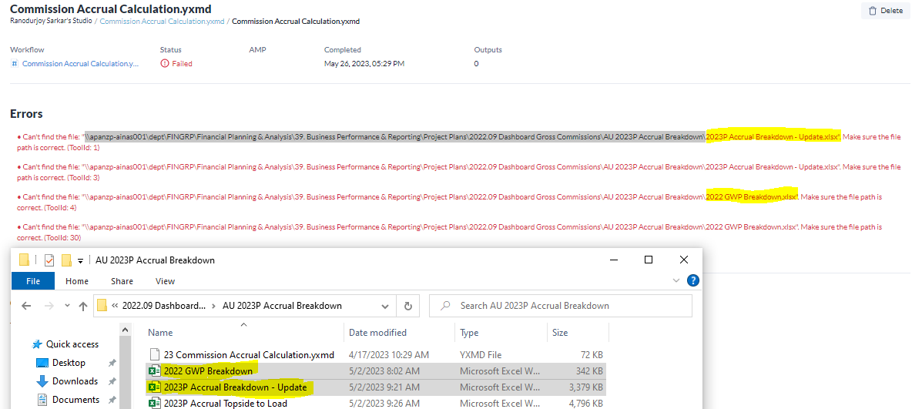Switch to the View ribbon tab

point(165,281)
